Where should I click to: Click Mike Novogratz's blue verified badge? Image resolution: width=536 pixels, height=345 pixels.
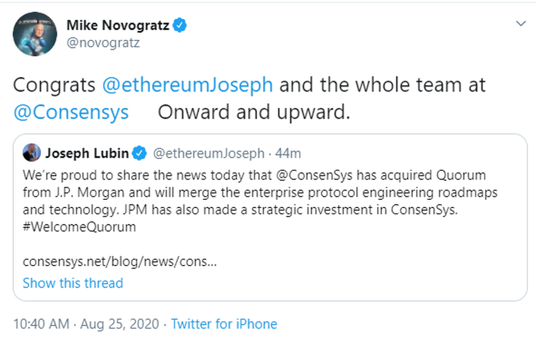[x=180, y=26]
